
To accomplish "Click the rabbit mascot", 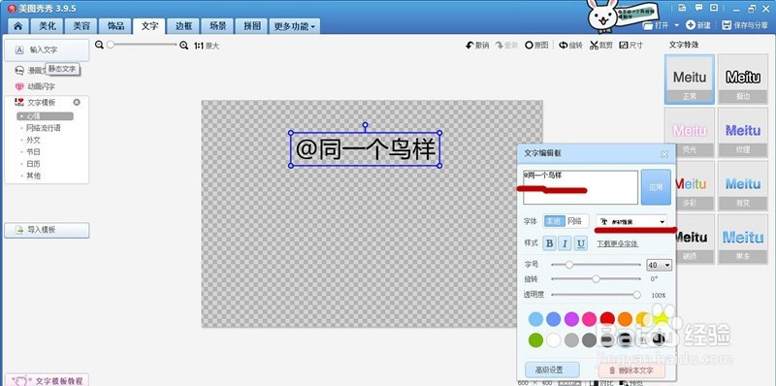I will pos(602,16).
